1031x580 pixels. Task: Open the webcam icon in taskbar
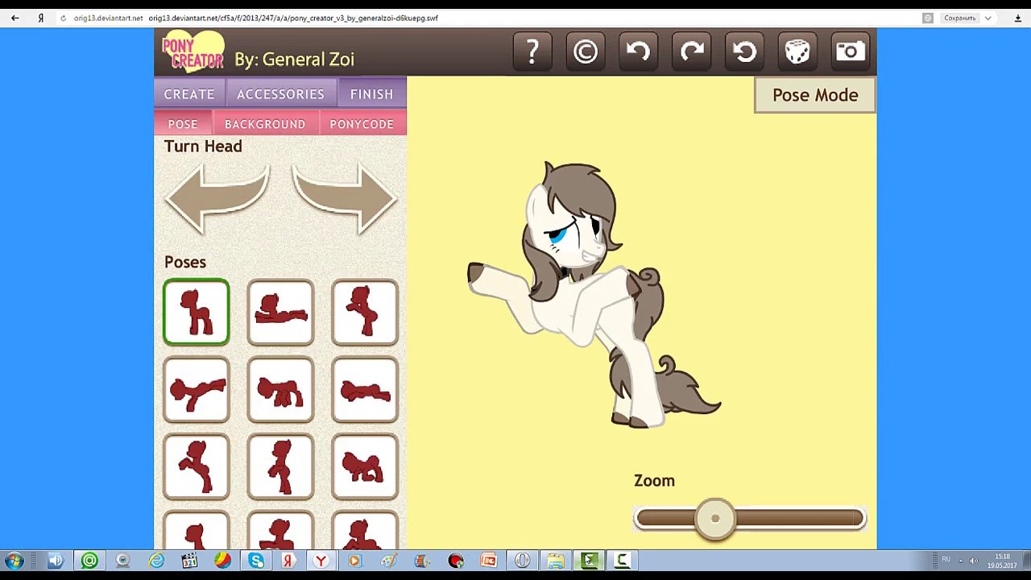(x=122, y=561)
